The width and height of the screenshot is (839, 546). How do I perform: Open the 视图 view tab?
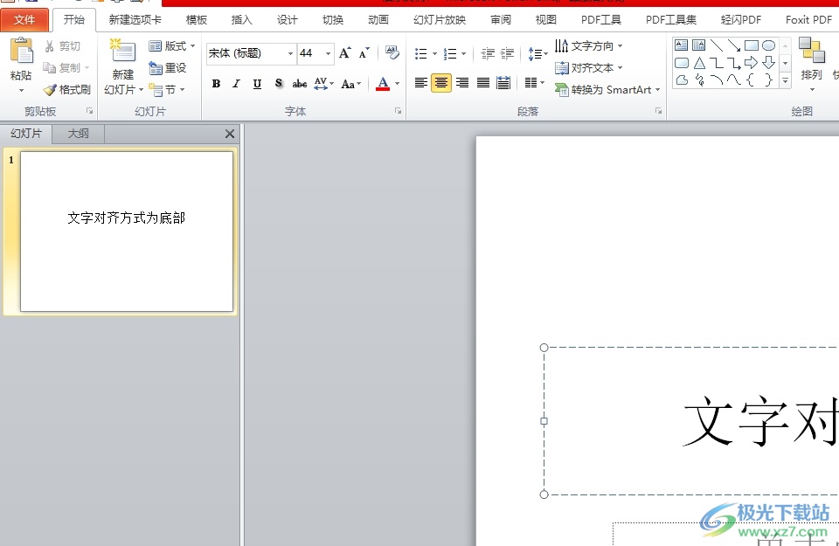coord(545,20)
